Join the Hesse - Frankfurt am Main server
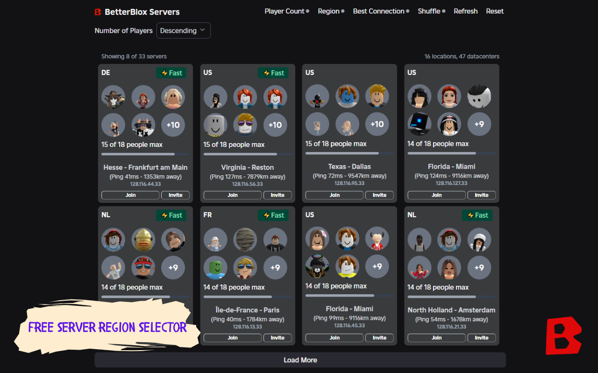Screen dimensions: 598x373 click(x=130, y=195)
